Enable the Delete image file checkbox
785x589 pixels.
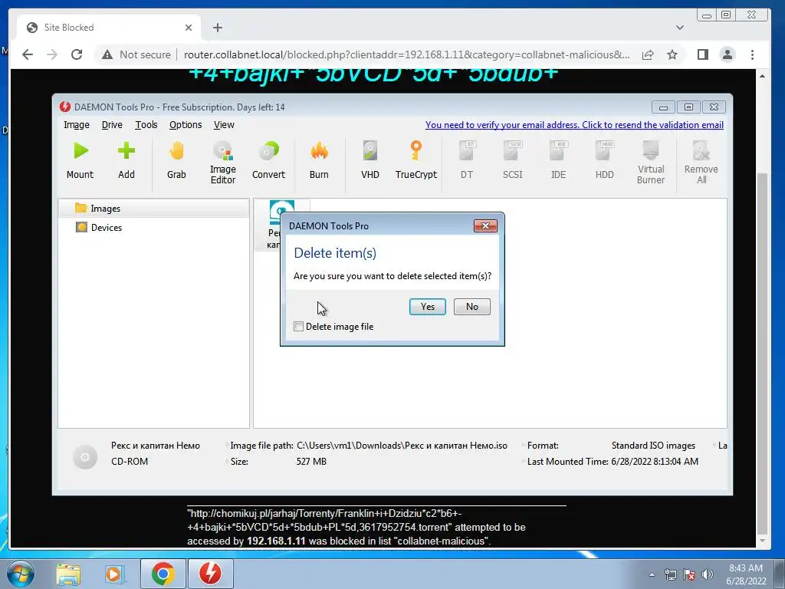click(x=298, y=327)
